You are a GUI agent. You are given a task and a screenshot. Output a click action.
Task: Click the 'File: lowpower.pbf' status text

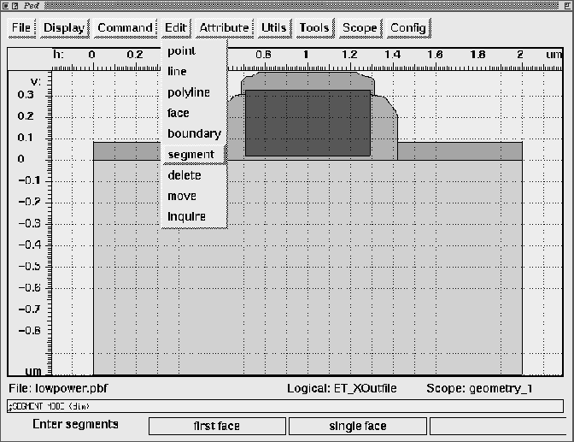58,388
